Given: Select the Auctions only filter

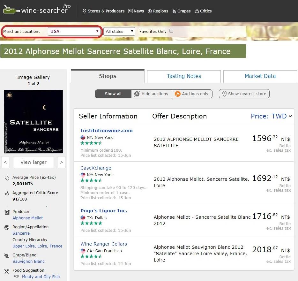Looking at the screenshot, I should click(x=192, y=94).
